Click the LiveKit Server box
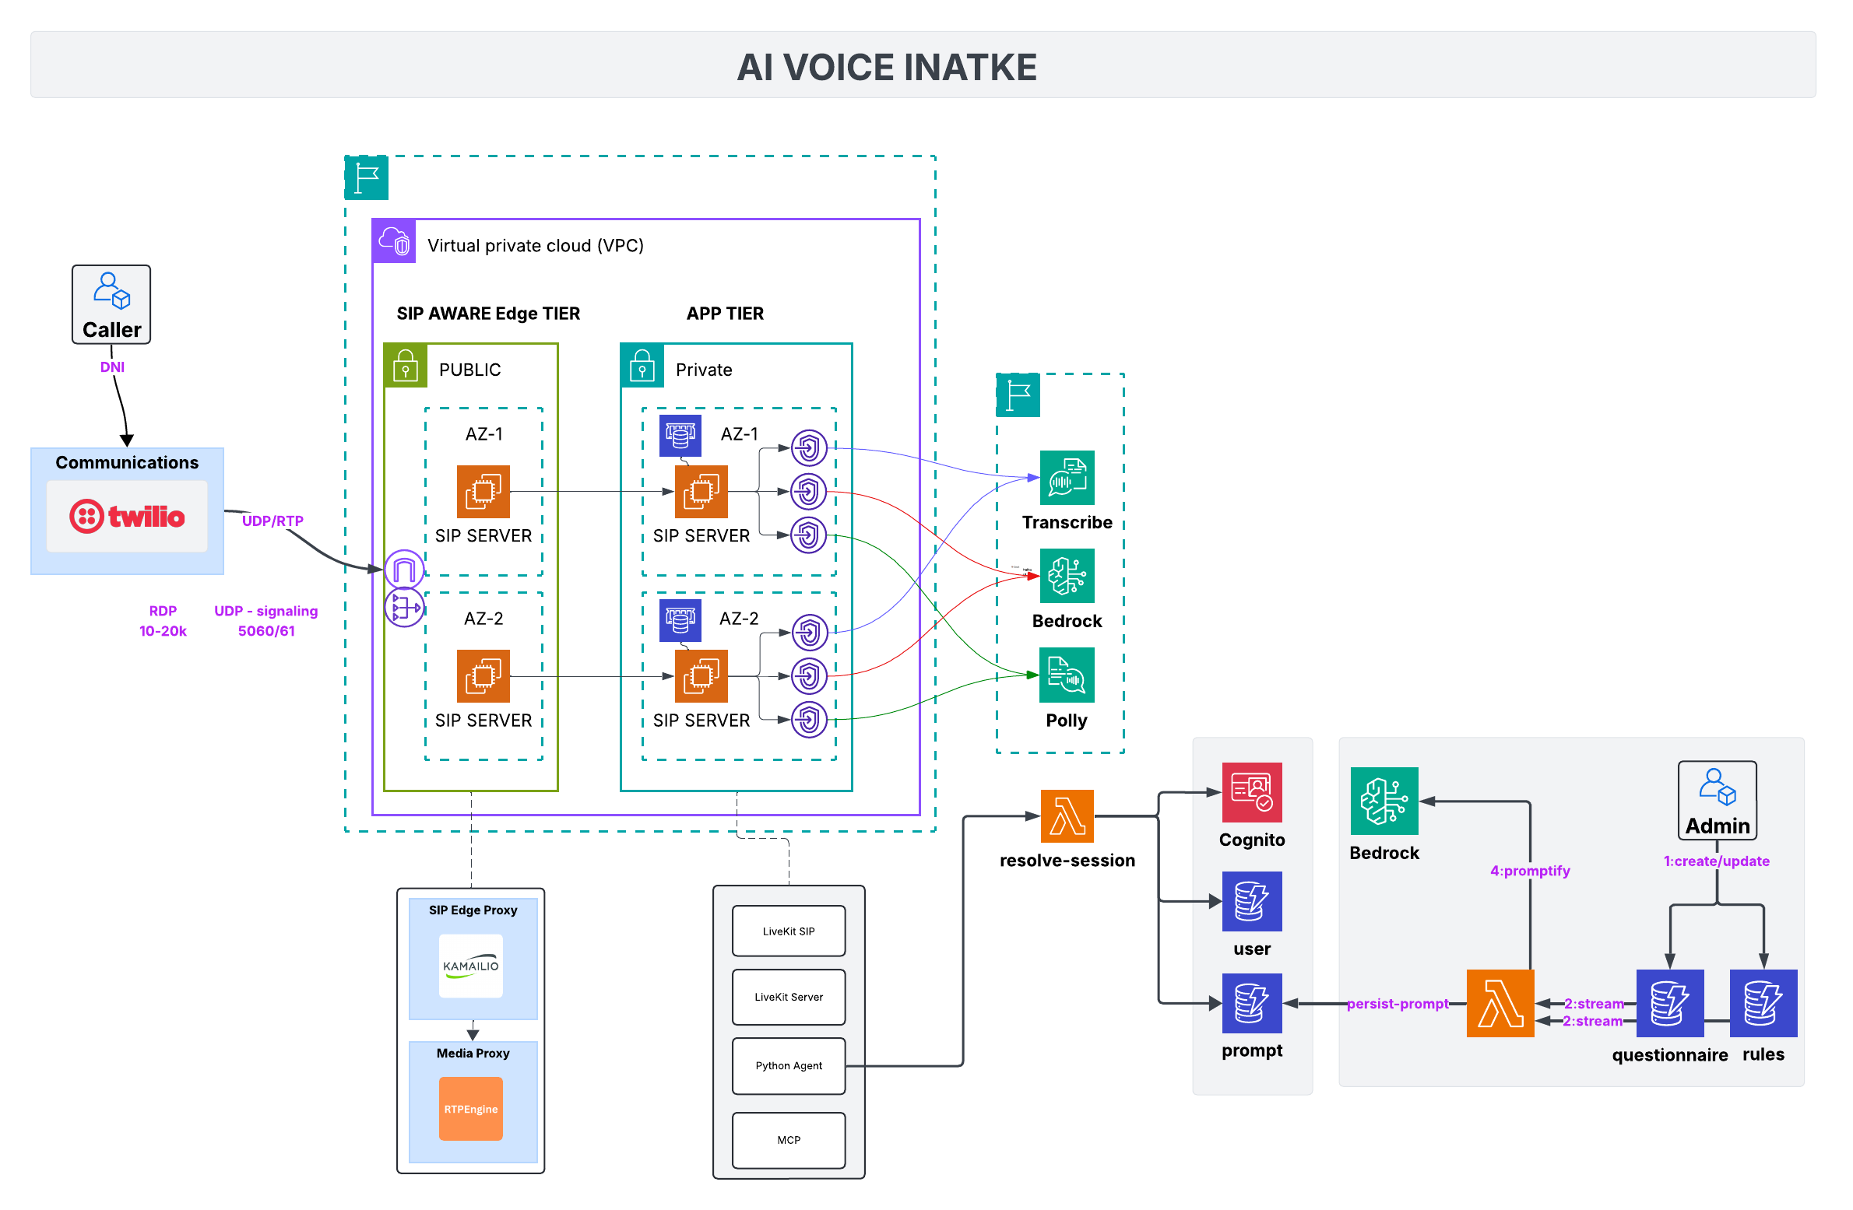This screenshot has width=1853, height=1210. pos(788,997)
